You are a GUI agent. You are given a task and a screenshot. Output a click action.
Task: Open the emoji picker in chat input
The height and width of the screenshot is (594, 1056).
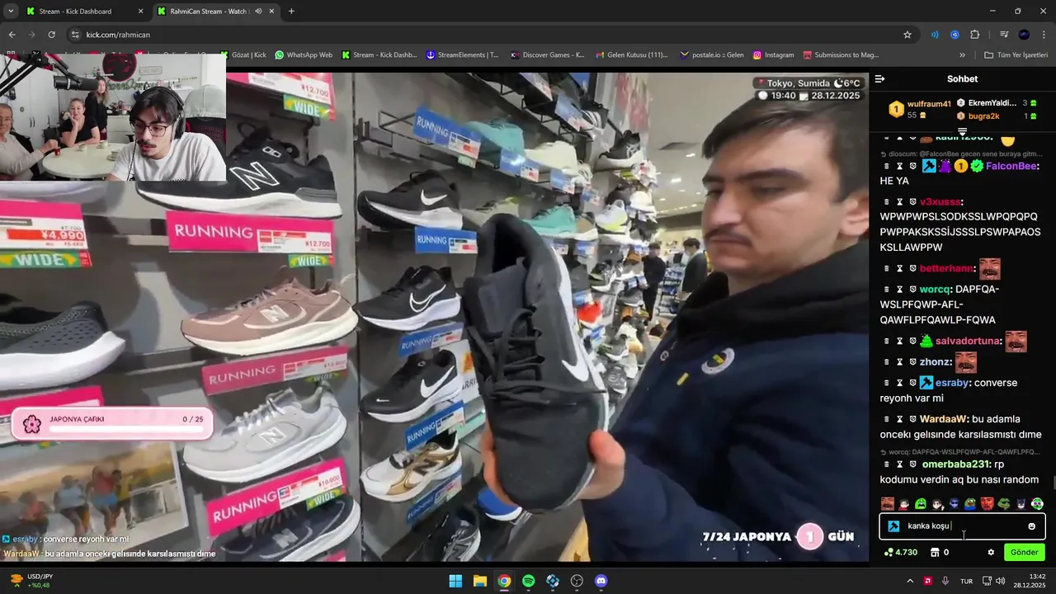pos(1031,526)
